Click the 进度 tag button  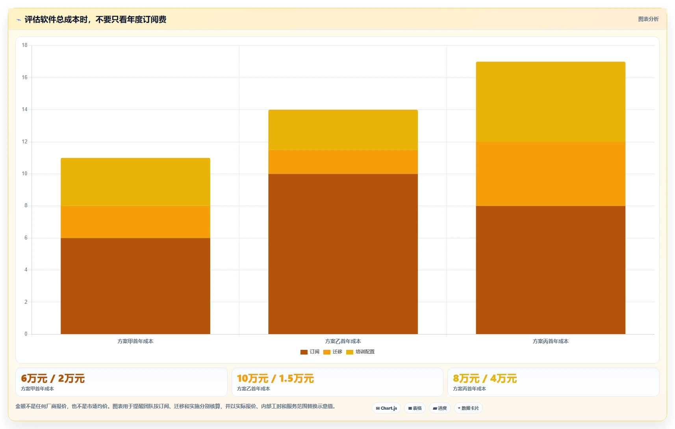pyautogui.click(x=440, y=408)
